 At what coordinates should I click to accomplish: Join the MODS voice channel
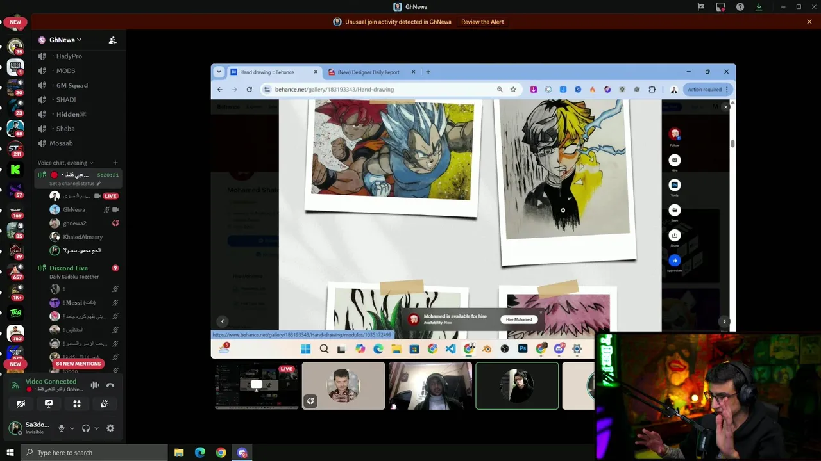78,71
